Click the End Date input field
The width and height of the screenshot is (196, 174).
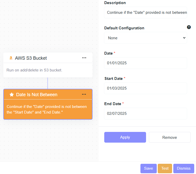tap(146, 114)
